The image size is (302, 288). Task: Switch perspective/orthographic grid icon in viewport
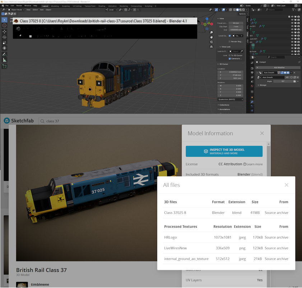211,47
